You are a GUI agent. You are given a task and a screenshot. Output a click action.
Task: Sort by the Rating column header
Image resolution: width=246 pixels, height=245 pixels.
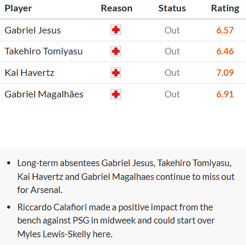[x=225, y=8]
